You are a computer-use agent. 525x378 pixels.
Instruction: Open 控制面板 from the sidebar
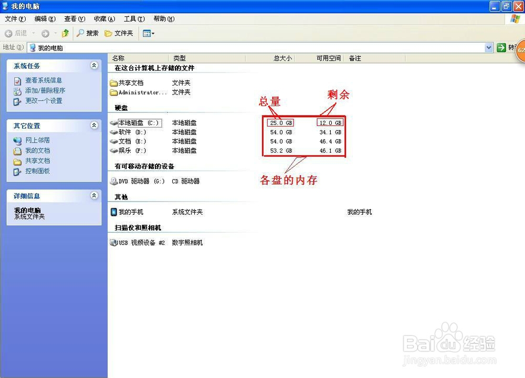37,171
